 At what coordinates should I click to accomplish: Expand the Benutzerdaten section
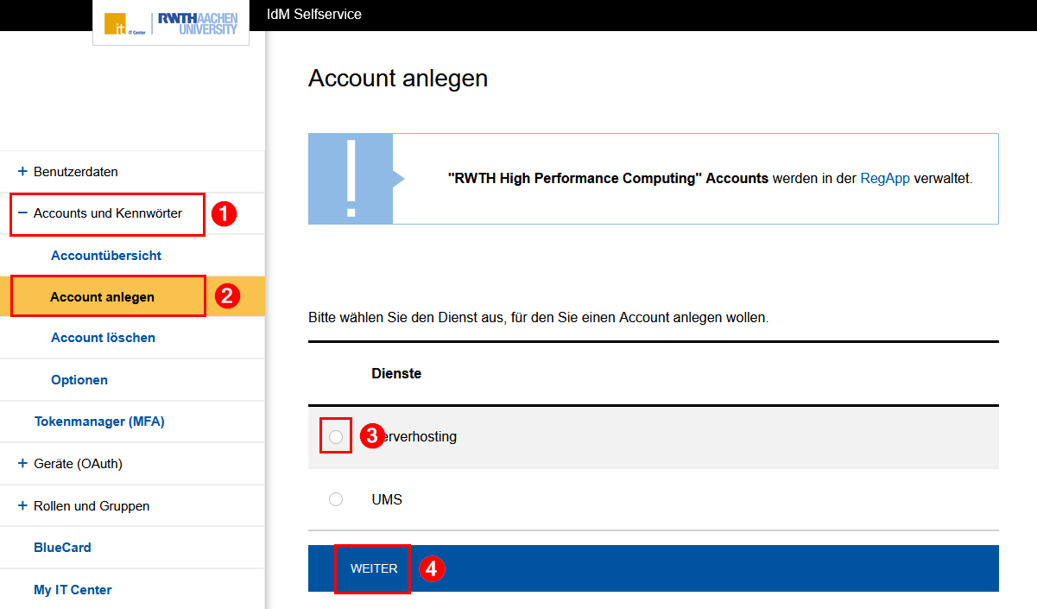pos(74,171)
